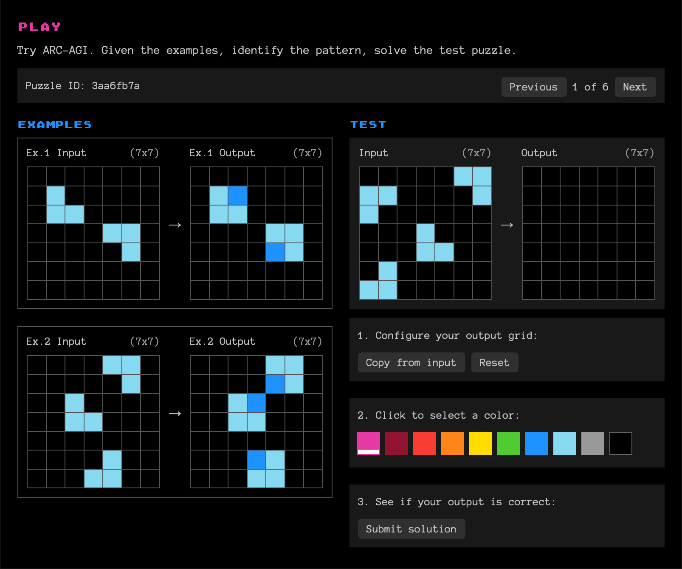
Task: Click the 'Ex.1 Input' label
Action: [56, 153]
